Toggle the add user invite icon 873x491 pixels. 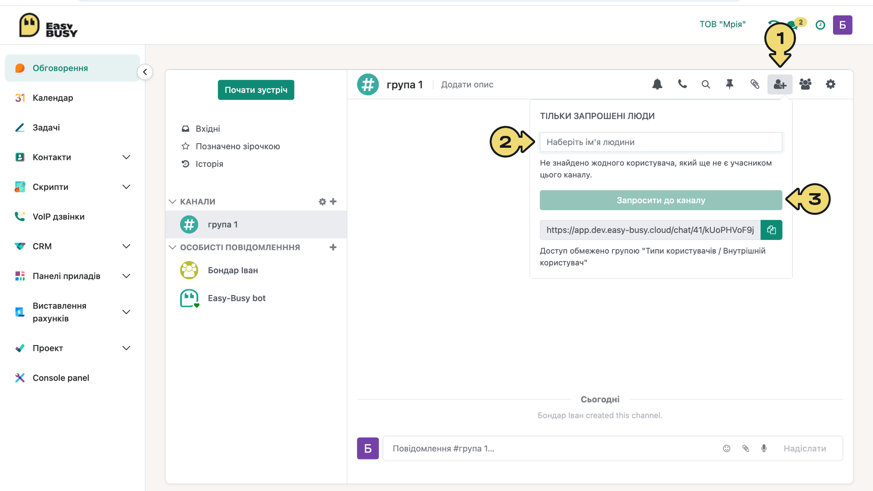click(780, 85)
